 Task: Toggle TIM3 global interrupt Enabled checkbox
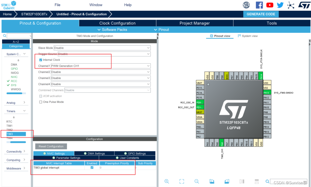pyautogui.click(x=92, y=168)
